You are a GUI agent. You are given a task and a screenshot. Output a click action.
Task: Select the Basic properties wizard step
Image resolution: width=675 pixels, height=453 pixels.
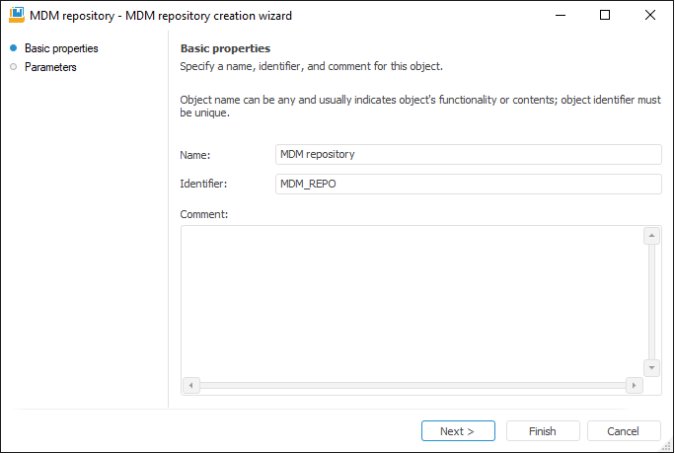coord(61,48)
